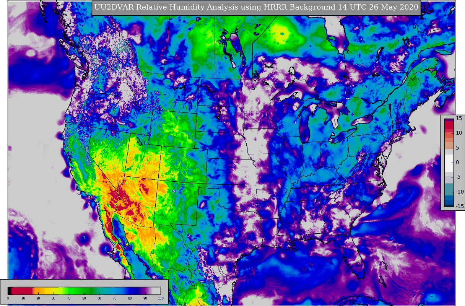Select the purple top segment of the difference colorbar
Image resolution: width=465 pixels, height=306 pixels.
click(449, 120)
